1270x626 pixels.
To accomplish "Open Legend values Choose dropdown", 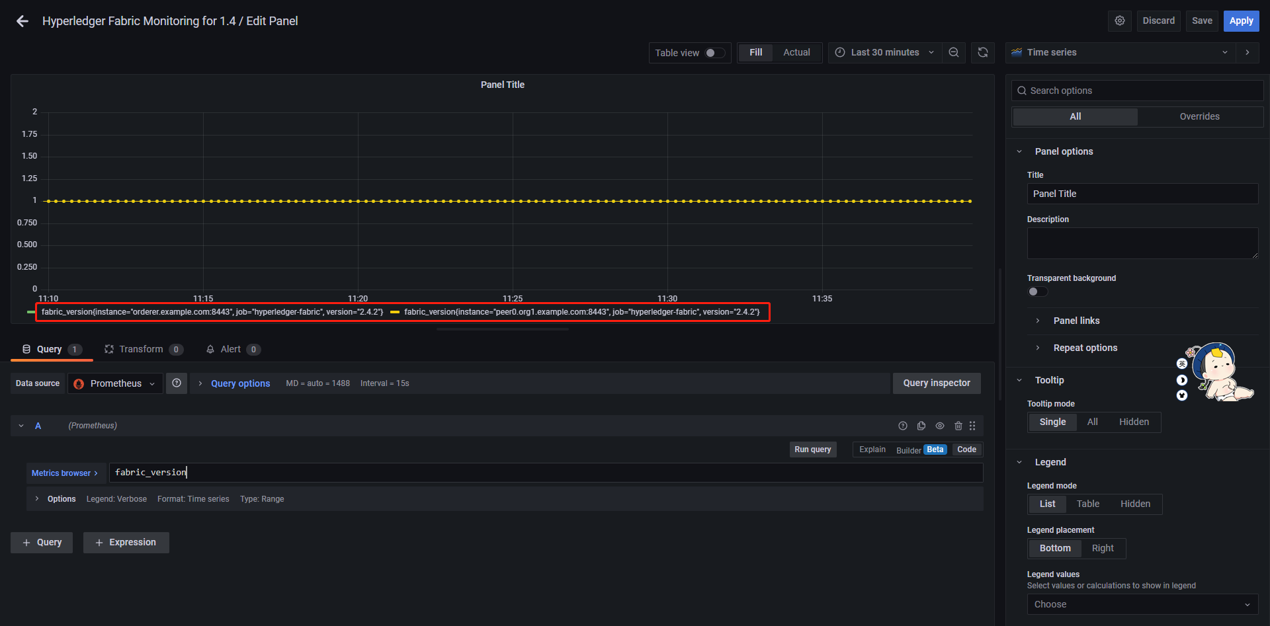I will point(1142,604).
